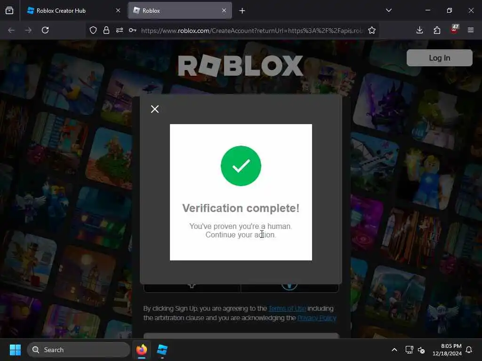
Task: Close the Roblox Creator Hub tab
Action: (x=118, y=11)
